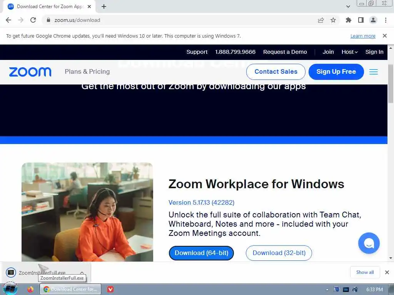
Task: Click Download (32-bit) button
Action: tap(279, 253)
